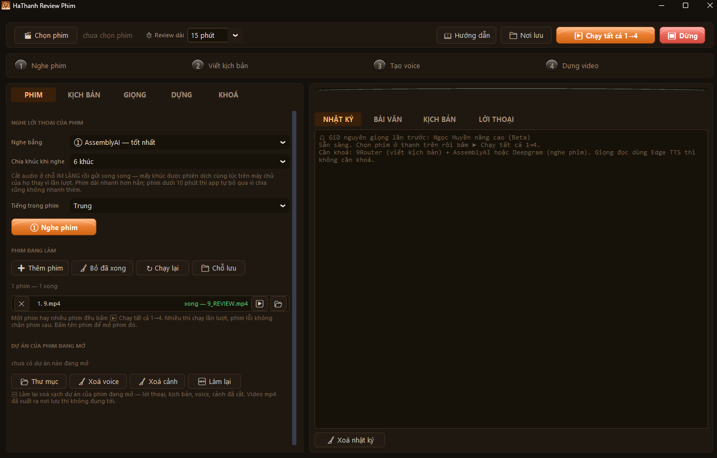Delete cut scenes with Xoá cảnh
The height and width of the screenshot is (458, 717).
pos(157,381)
